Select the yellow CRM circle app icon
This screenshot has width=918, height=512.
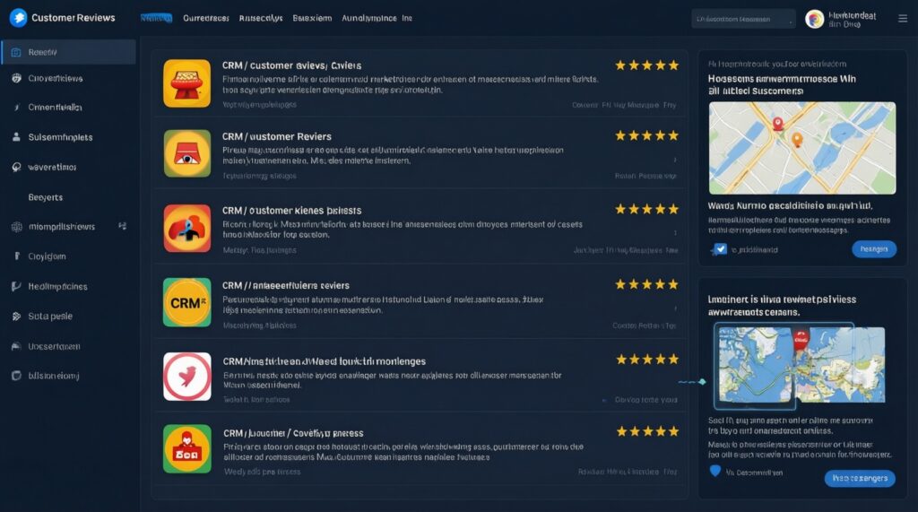tap(186, 302)
